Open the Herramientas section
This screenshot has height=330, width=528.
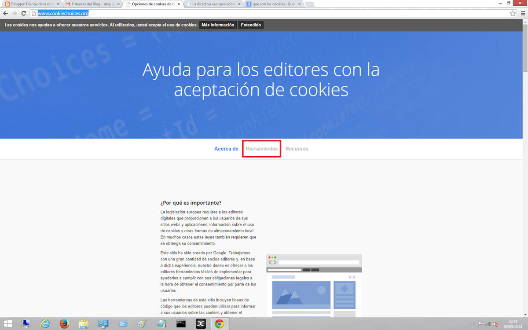pos(262,149)
